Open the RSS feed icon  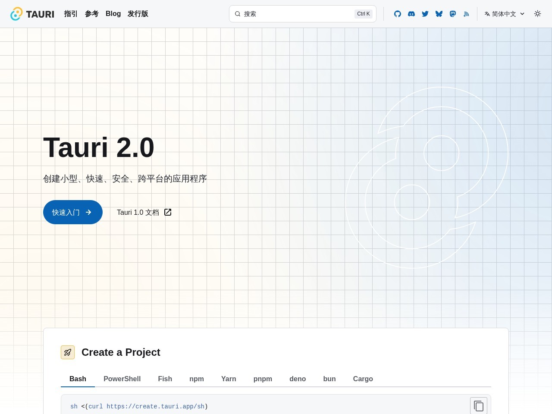466,14
